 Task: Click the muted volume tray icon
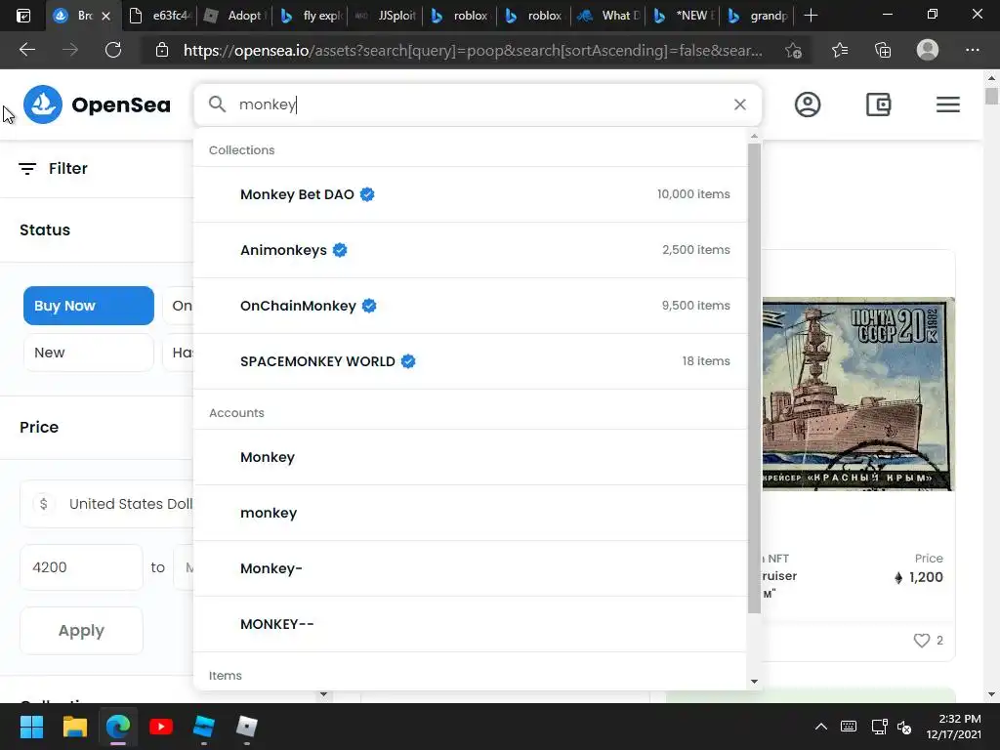pos(905,727)
